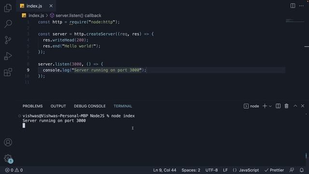Viewport: 309px width, 174px height.
Task: Open the Manage gear menu
Action: tap(8, 158)
